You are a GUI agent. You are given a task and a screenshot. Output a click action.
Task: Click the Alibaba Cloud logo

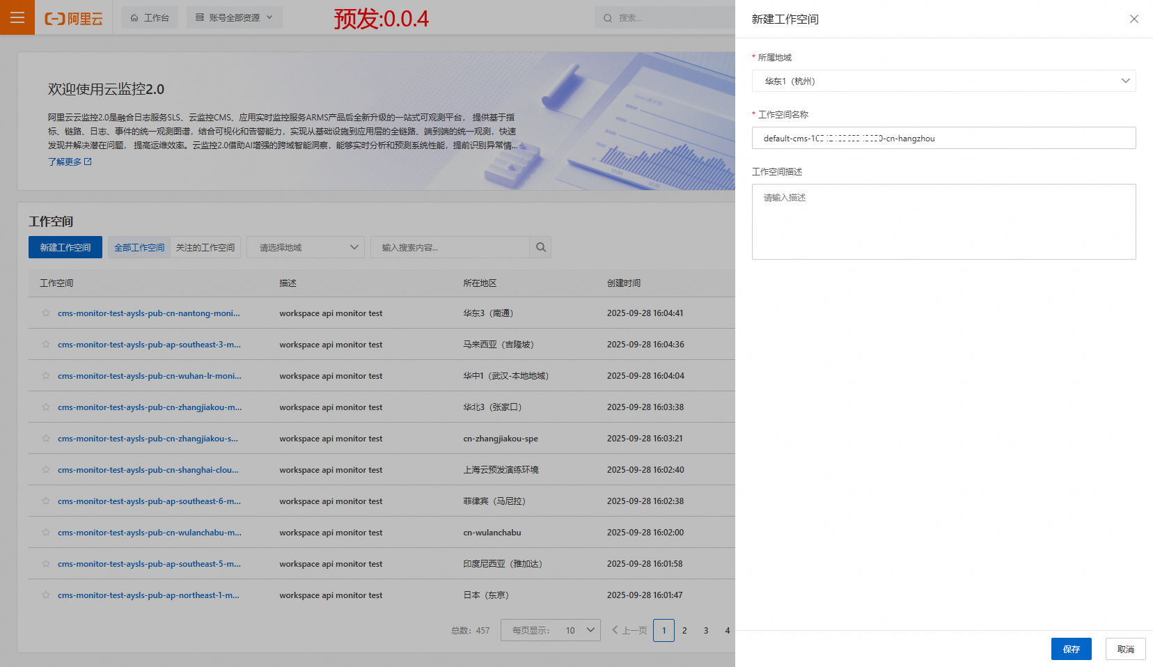[74, 18]
